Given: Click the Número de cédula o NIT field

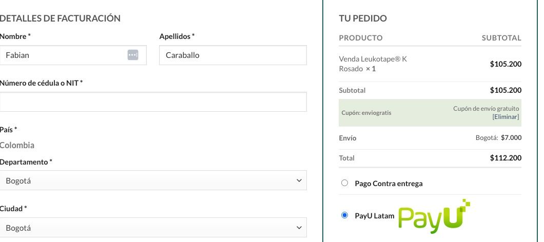Looking at the screenshot, I should coord(153,102).
